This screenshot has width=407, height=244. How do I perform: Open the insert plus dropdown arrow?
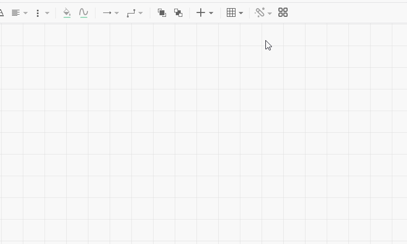tap(211, 13)
